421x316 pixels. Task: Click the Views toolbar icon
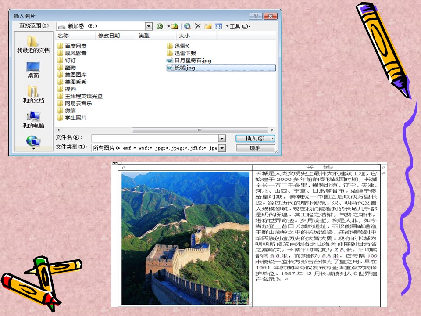[219, 26]
